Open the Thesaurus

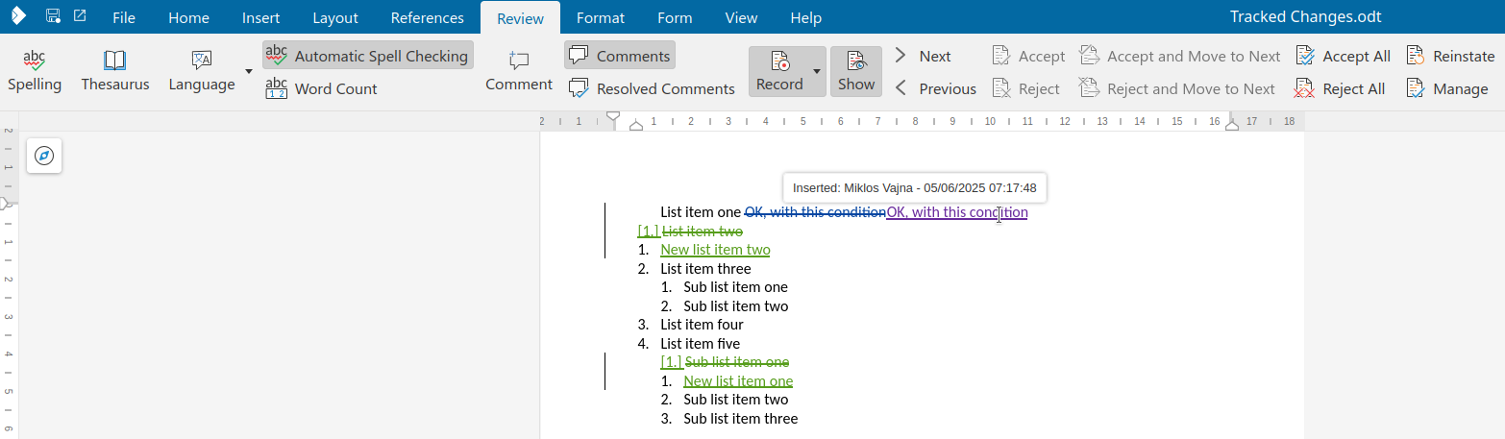[115, 72]
